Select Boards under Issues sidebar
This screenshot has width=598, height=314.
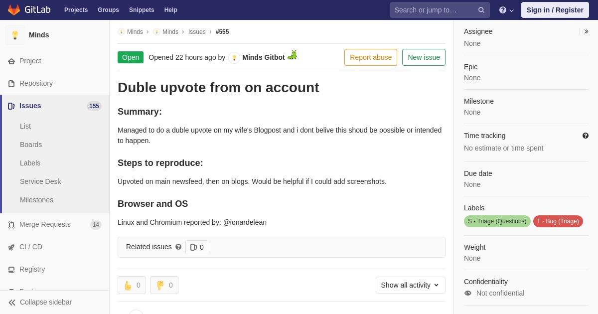pos(31,145)
